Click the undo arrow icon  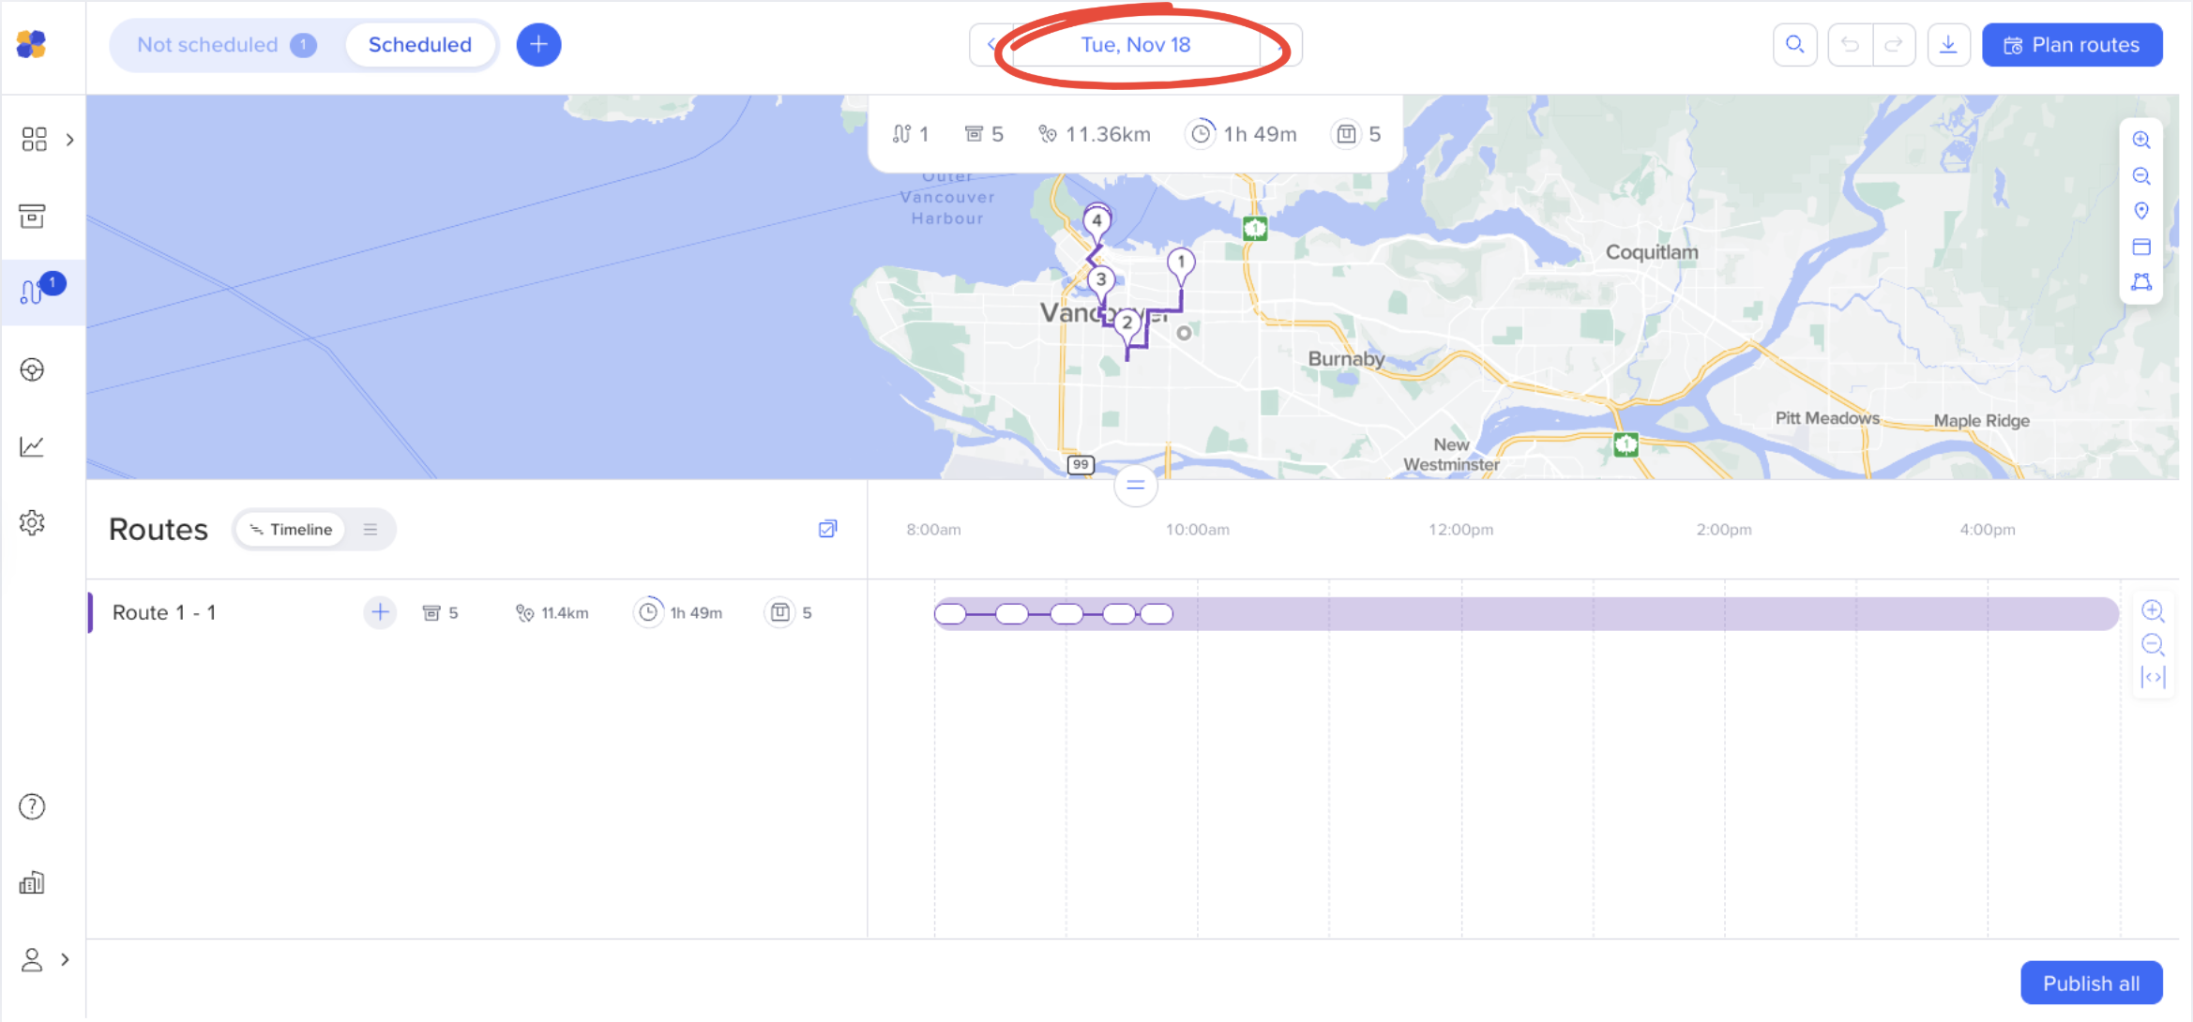[1850, 45]
